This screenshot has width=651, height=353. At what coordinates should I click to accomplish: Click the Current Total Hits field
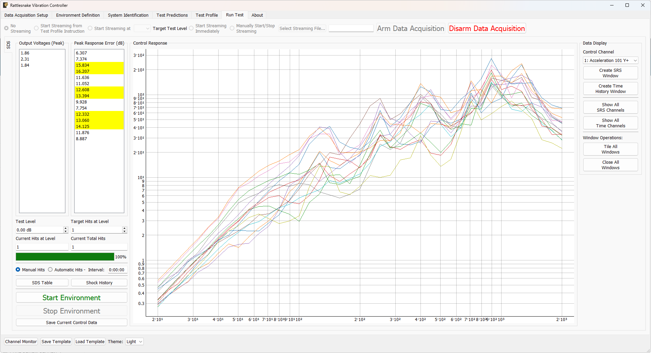(99, 247)
